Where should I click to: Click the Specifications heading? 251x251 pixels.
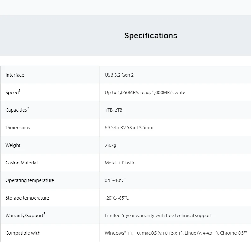pos(151,35)
